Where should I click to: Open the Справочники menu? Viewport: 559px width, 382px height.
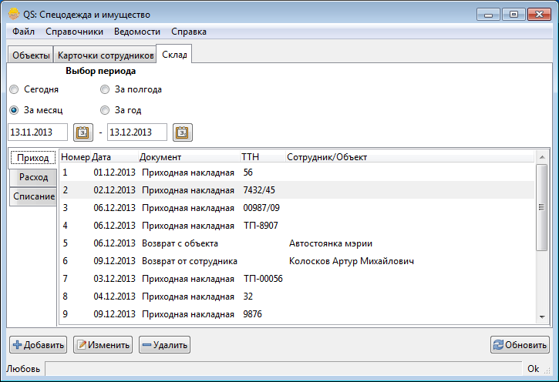point(74,32)
